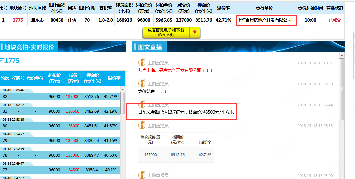Select the 160916 building area cell
The image size is (355, 179).
tap(124, 20)
